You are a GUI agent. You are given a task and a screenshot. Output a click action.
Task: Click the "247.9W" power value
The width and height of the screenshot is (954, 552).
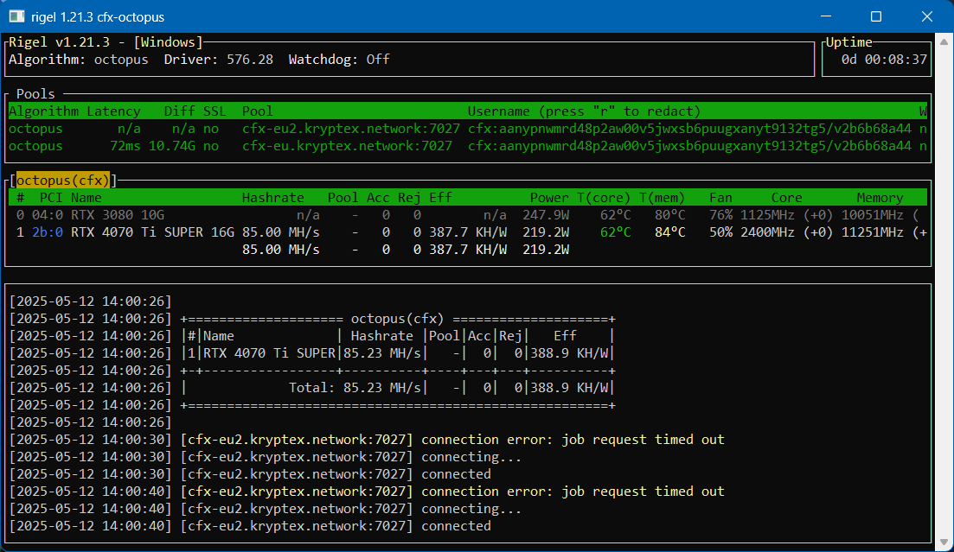click(x=546, y=215)
